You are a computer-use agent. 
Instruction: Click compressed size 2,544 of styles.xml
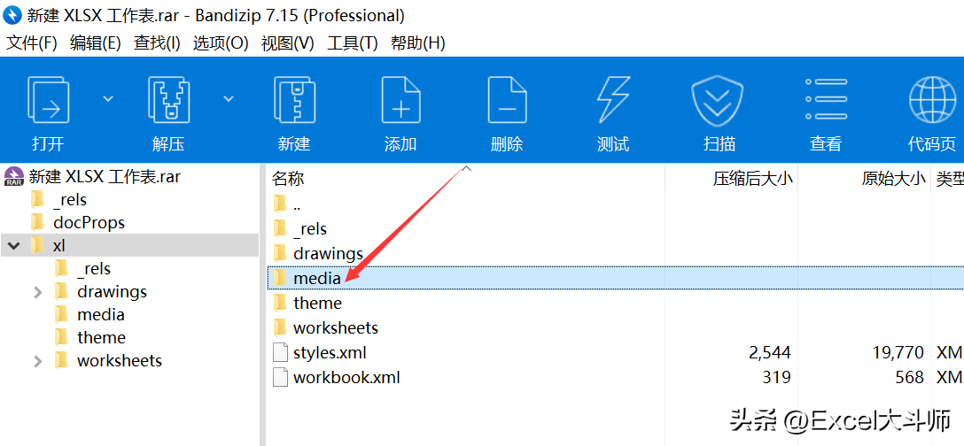[x=770, y=352]
